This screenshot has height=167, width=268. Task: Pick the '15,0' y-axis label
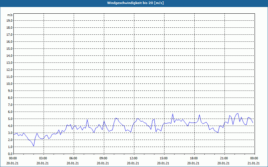pyautogui.click(x=10, y=48)
